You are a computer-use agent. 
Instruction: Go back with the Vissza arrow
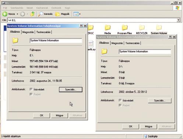click(x=5, y=14)
